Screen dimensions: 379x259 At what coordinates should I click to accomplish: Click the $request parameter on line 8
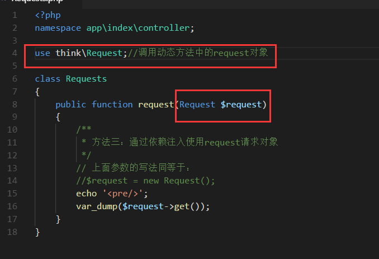[241, 105]
